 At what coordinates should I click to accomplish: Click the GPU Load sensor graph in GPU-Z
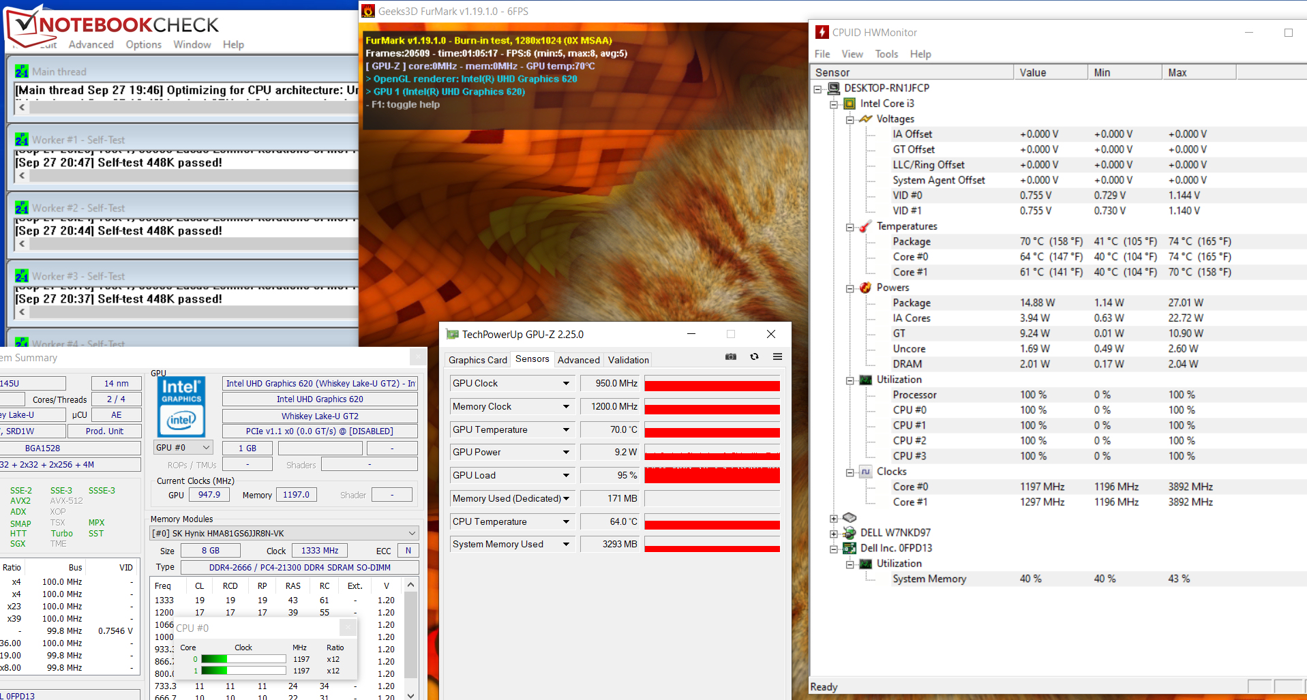[x=712, y=476]
